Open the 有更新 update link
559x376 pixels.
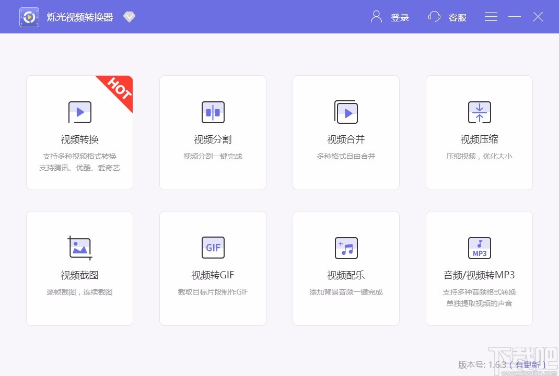click(528, 365)
